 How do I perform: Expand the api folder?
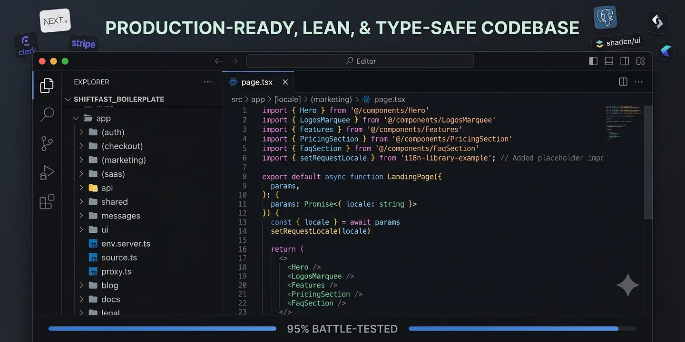pos(81,188)
